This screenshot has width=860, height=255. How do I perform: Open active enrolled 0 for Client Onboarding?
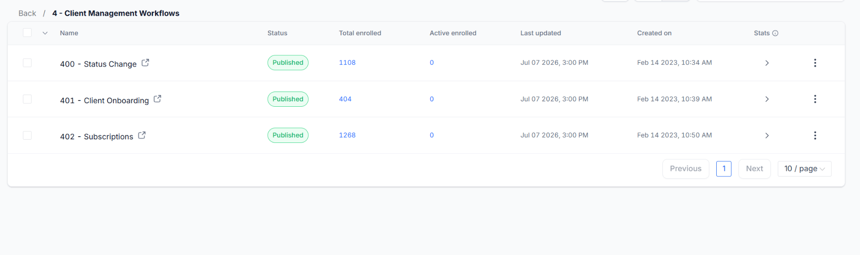coord(432,99)
